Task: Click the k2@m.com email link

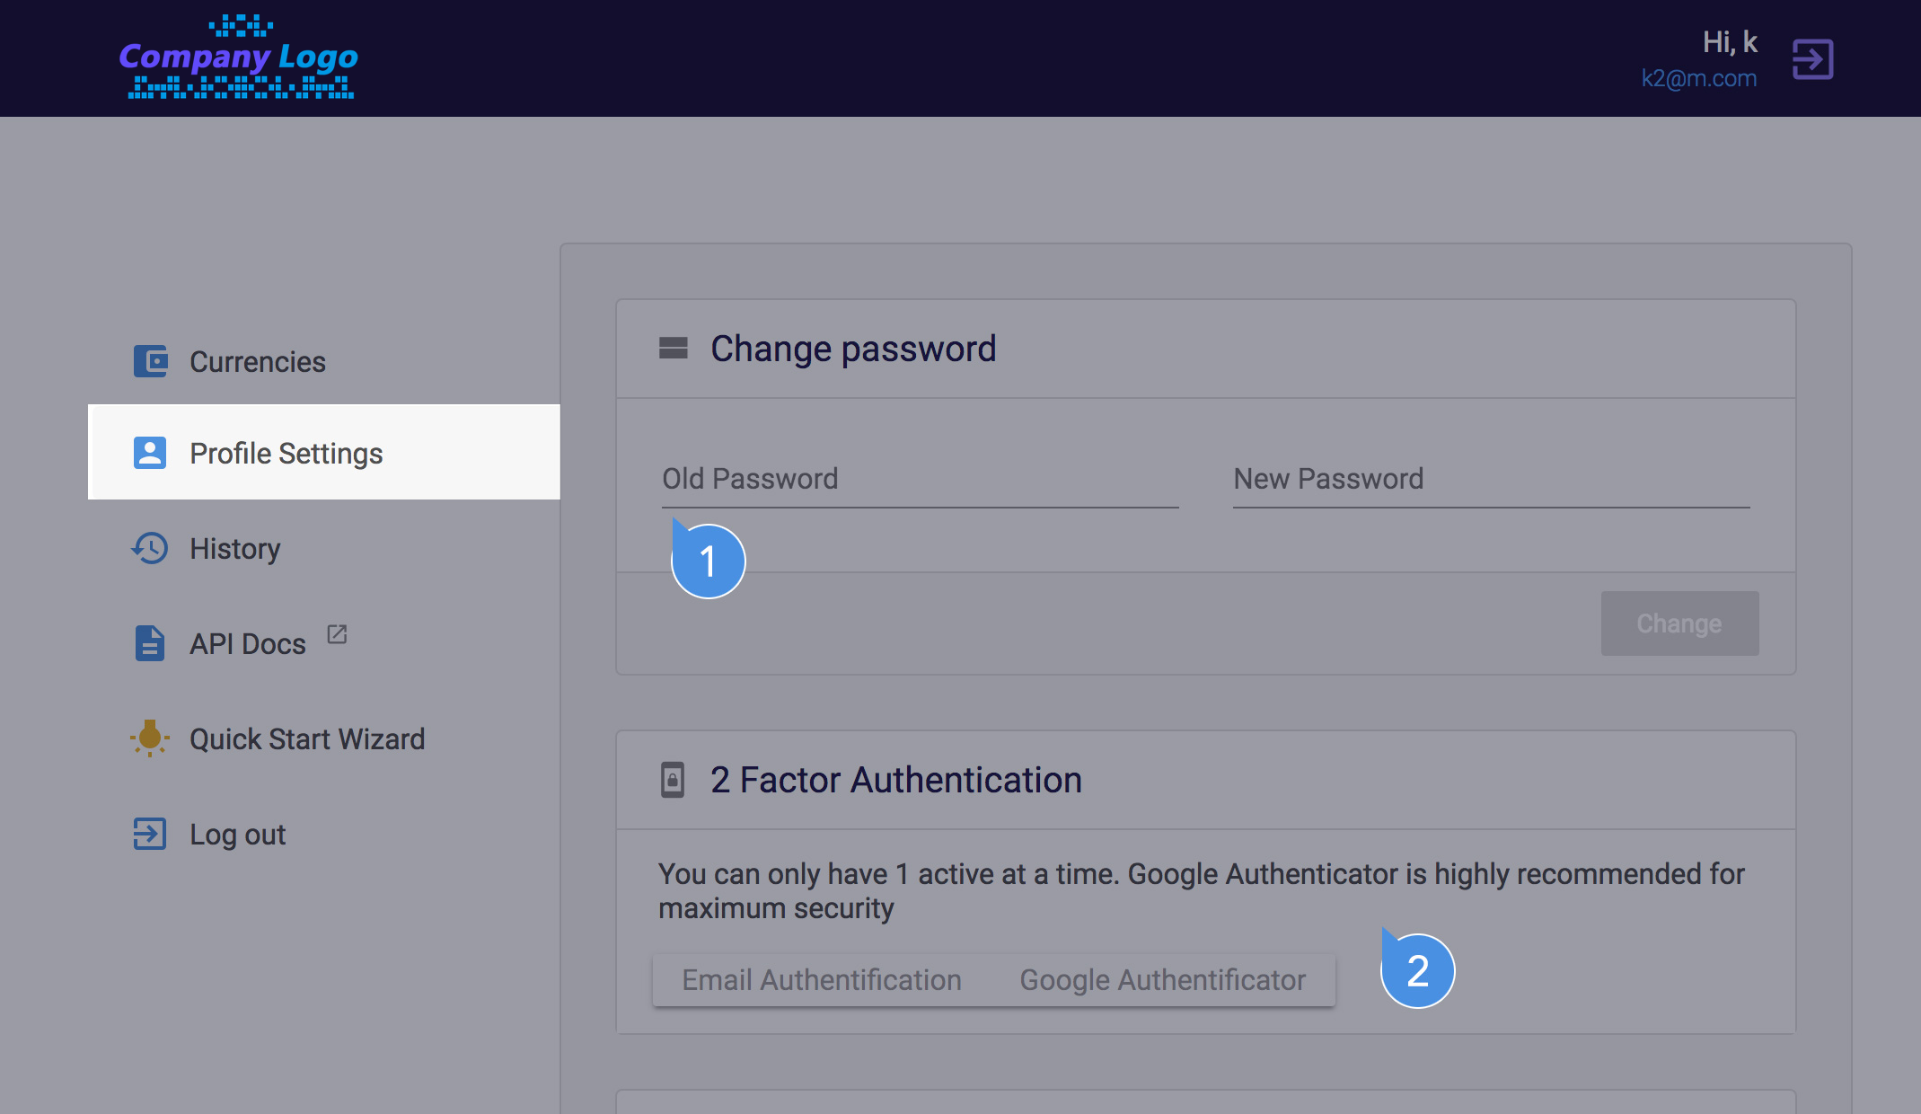Action: [x=1698, y=78]
